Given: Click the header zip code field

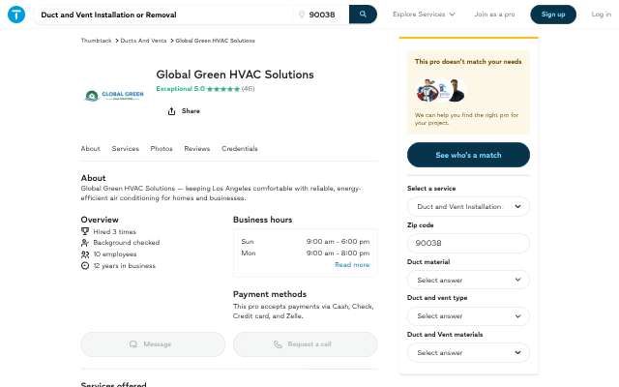Looking at the screenshot, I should click(322, 15).
